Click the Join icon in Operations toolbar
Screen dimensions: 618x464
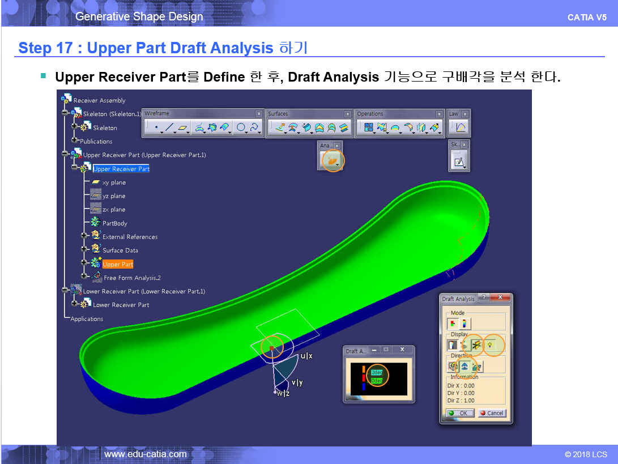pos(369,129)
